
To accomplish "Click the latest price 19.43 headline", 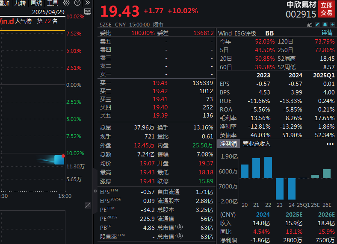I will click(120, 12).
